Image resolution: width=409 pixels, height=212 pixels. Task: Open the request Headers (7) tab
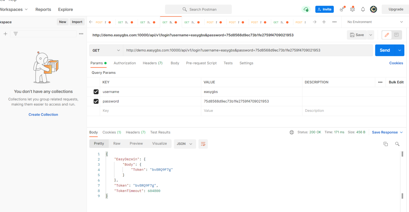click(x=153, y=63)
